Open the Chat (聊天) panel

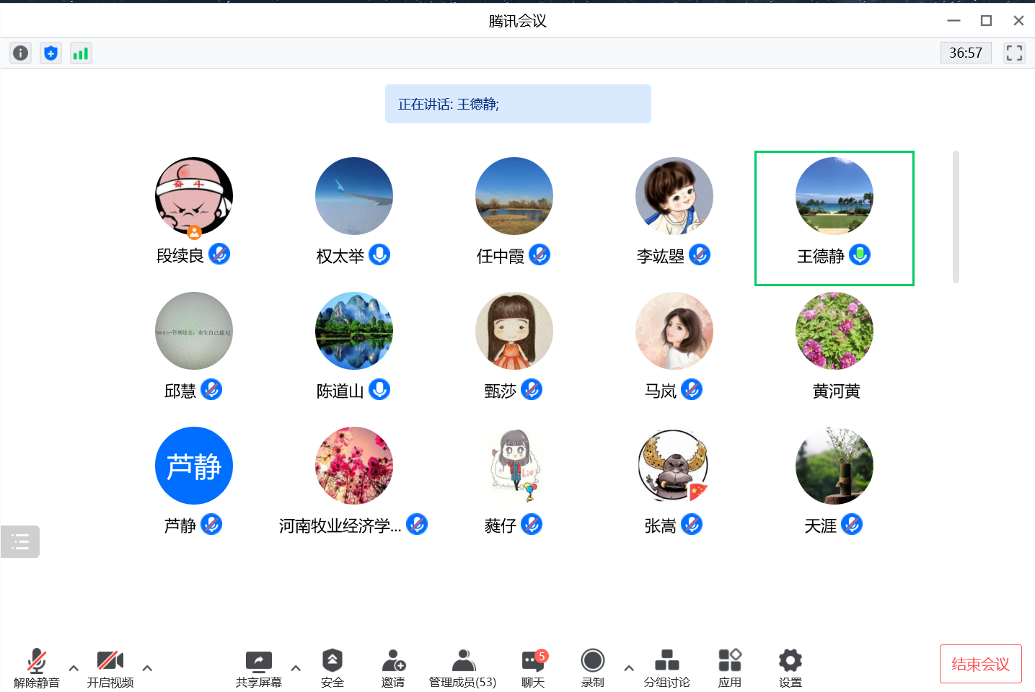pos(533,668)
